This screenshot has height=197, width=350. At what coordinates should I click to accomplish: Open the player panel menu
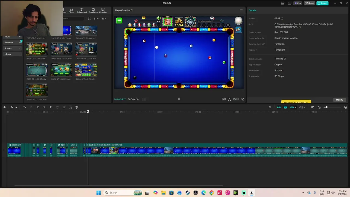tap(241, 10)
